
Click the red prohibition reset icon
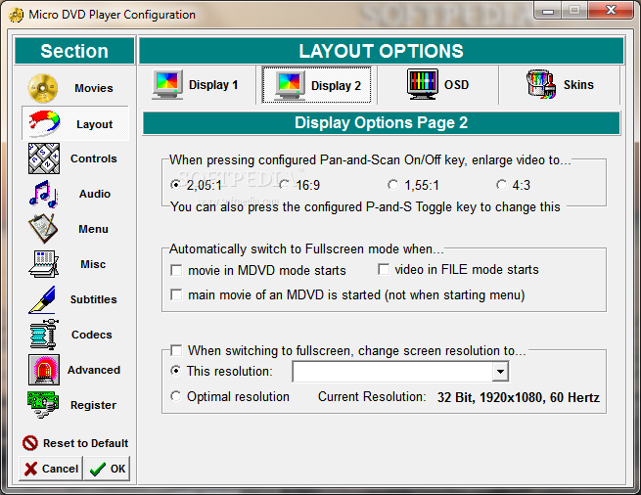tap(29, 443)
